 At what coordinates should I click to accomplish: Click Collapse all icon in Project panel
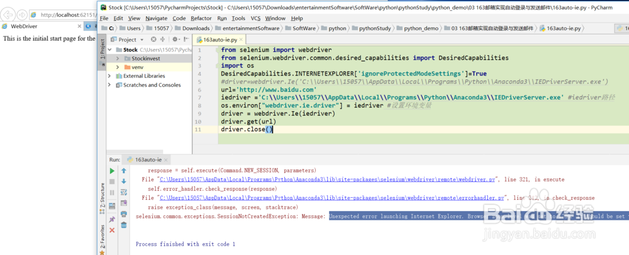pos(162,39)
